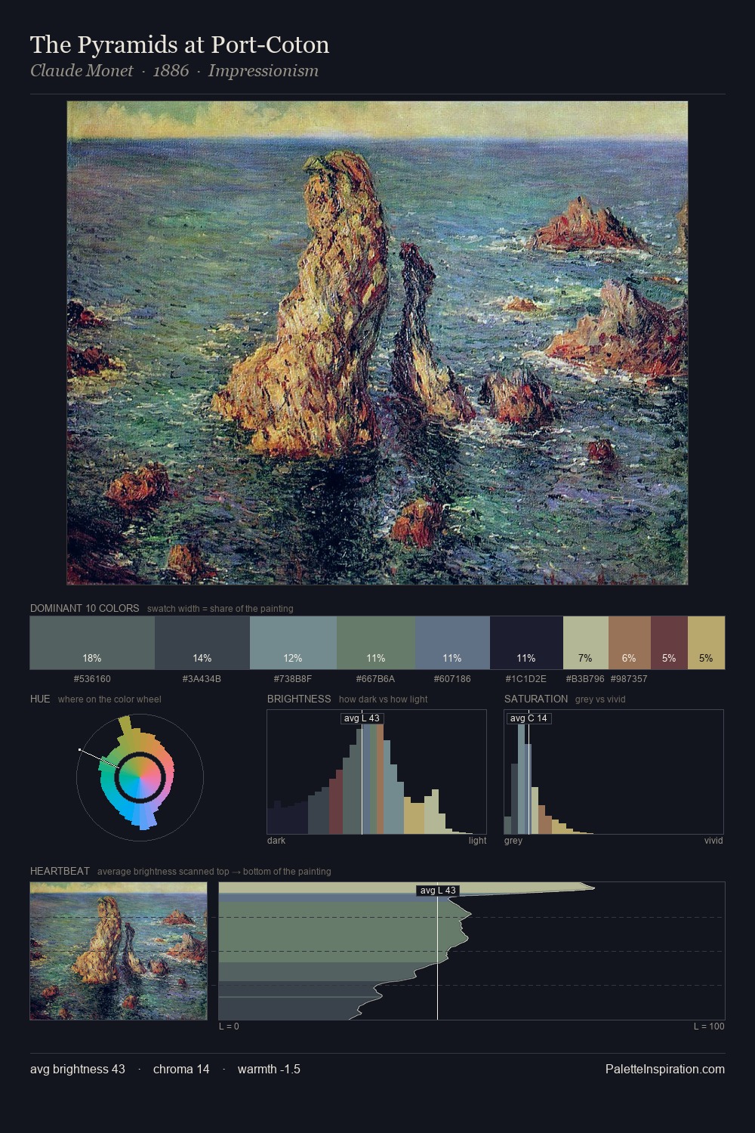Viewport: 755px width, 1133px height.
Task: Click the hex label #B3B796
Action: tap(585, 679)
